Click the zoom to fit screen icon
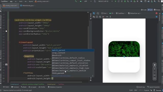 coord(155,78)
